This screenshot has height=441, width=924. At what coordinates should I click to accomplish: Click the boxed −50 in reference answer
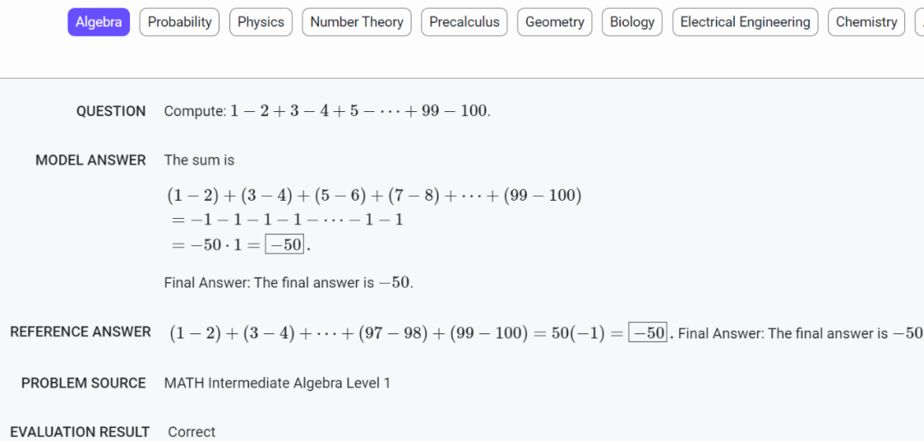(649, 332)
